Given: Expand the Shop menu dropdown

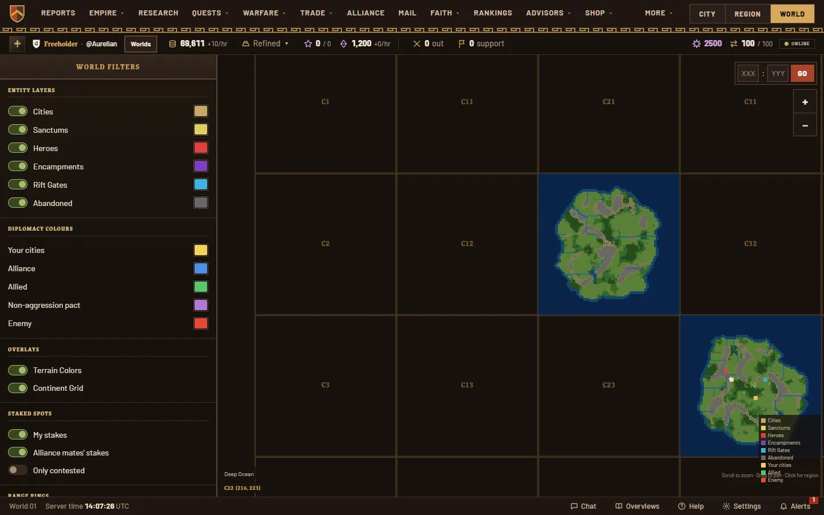Looking at the screenshot, I should tap(599, 13).
